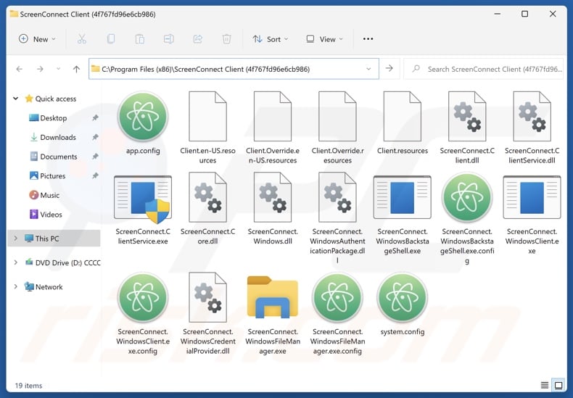Select Client.en-US.resources file icon
573x398 pixels.
207,116
